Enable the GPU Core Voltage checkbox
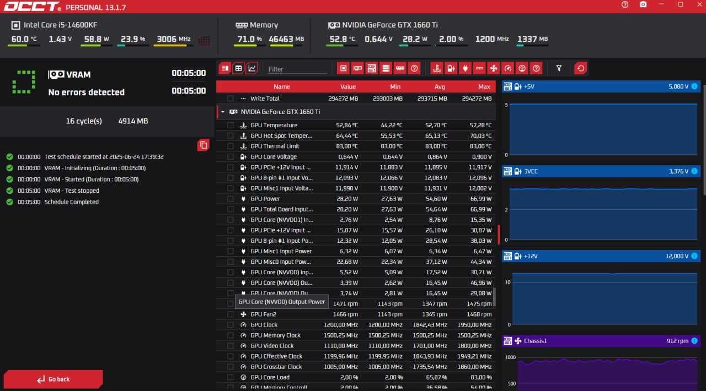 click(230, 157)
